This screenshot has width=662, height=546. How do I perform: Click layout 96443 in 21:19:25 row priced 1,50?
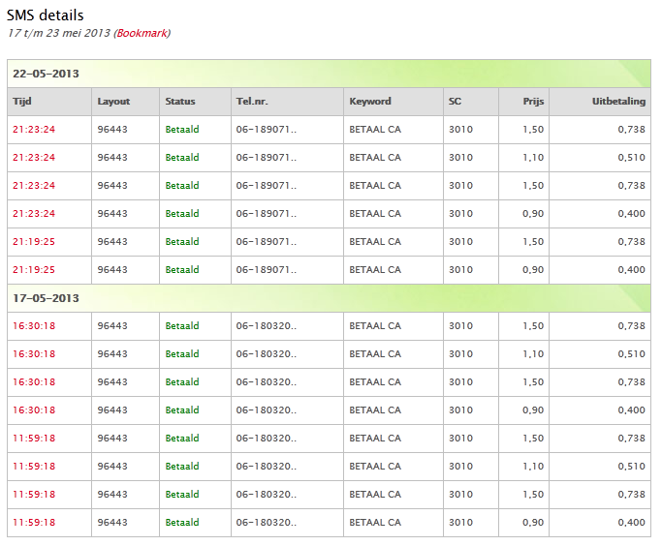(x=112, y=242)
